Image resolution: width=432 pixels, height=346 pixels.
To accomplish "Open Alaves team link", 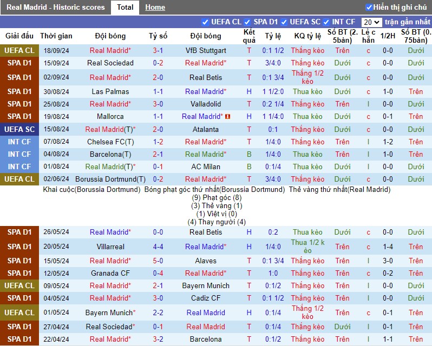I will pos(206,261).
